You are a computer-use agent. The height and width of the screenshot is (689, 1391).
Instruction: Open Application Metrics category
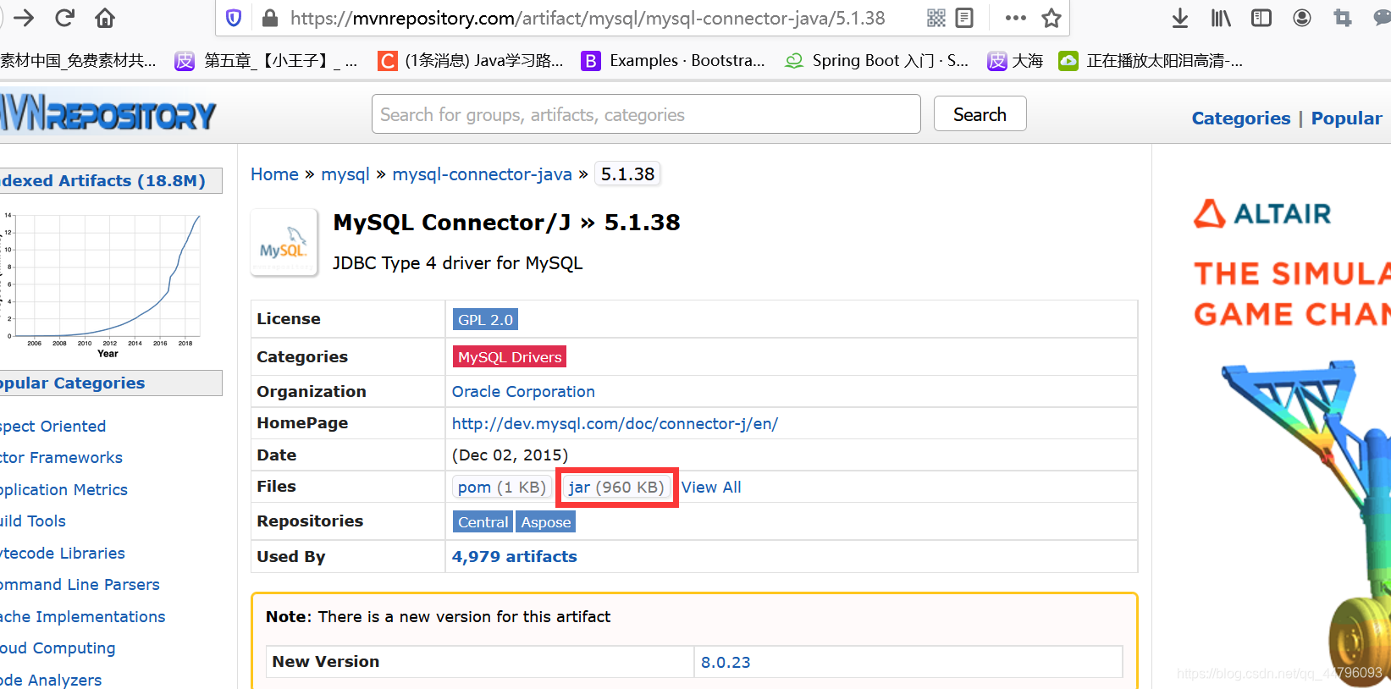[x=63, y=490]
